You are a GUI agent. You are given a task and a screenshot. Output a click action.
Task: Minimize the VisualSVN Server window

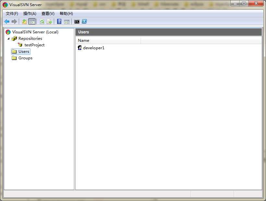pos(235,3)
